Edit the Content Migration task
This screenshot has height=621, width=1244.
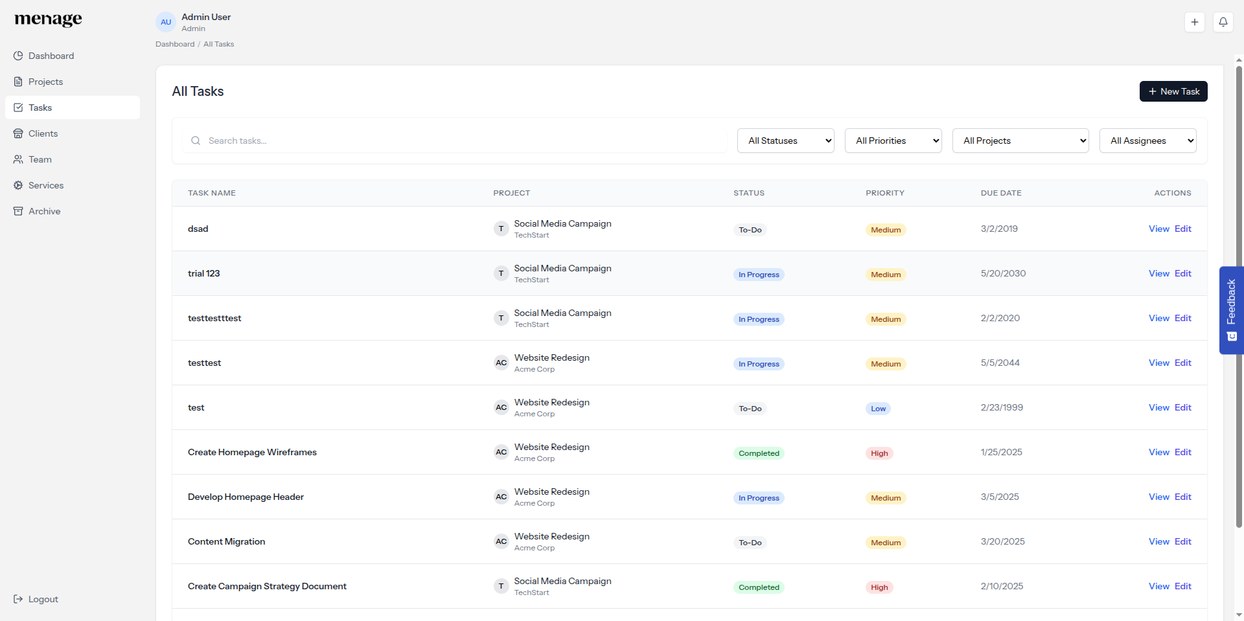click(1183, 541)
